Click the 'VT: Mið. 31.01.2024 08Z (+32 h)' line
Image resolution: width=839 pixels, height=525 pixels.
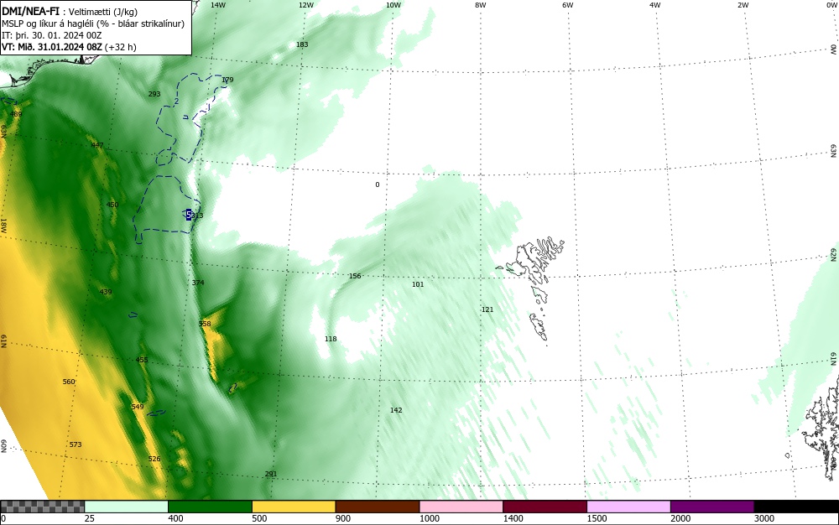69,47
